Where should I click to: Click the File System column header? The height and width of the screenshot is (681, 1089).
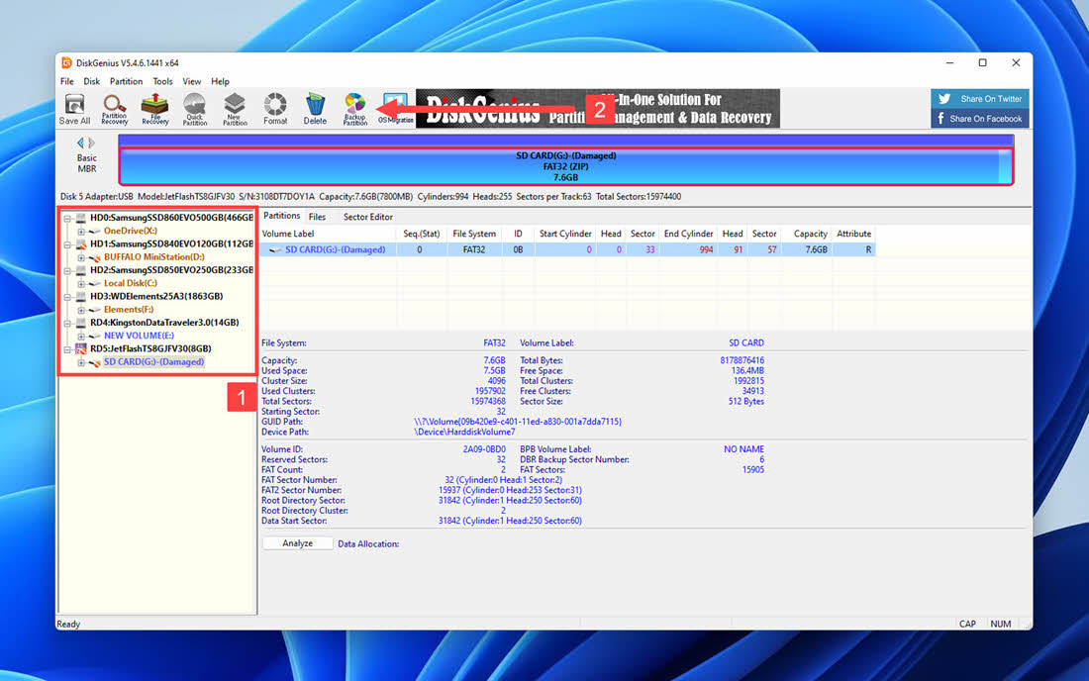point(473,234)
